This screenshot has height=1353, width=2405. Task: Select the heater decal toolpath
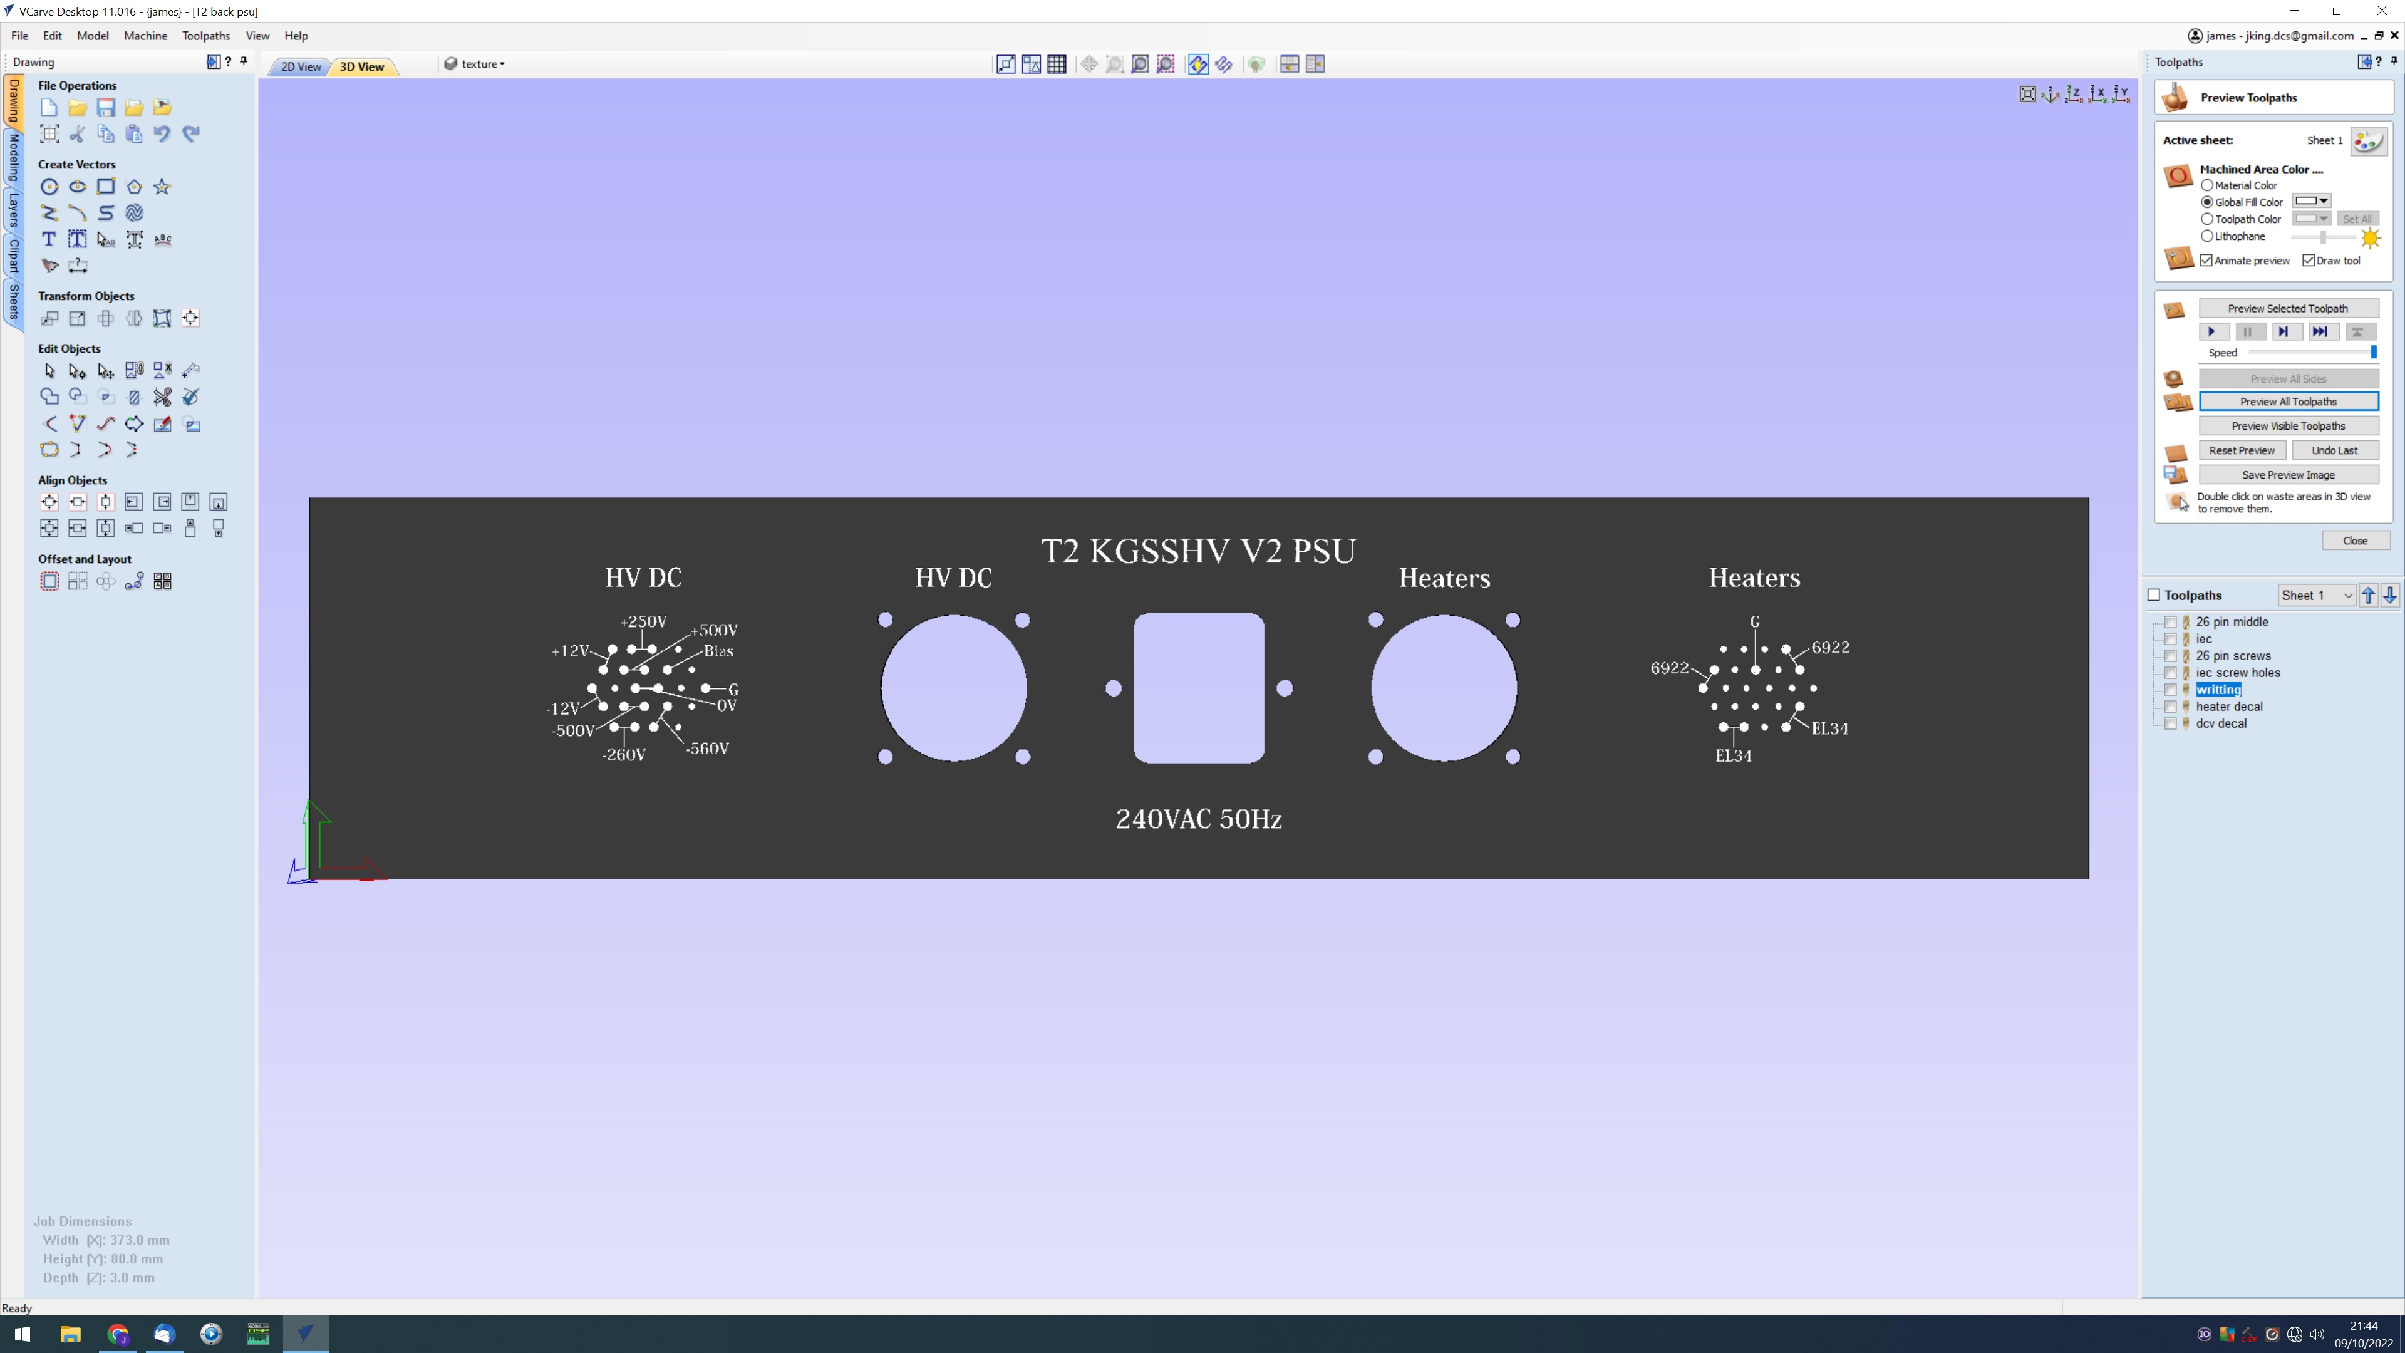click(2228, 707)
